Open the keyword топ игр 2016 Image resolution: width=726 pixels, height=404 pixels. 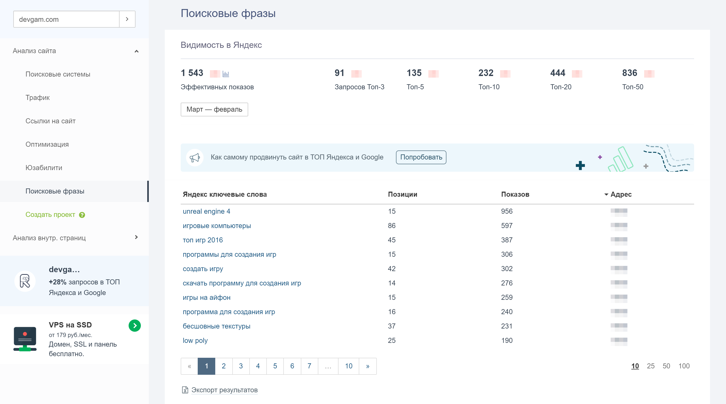pyautogui.click(x=203, y=240)
